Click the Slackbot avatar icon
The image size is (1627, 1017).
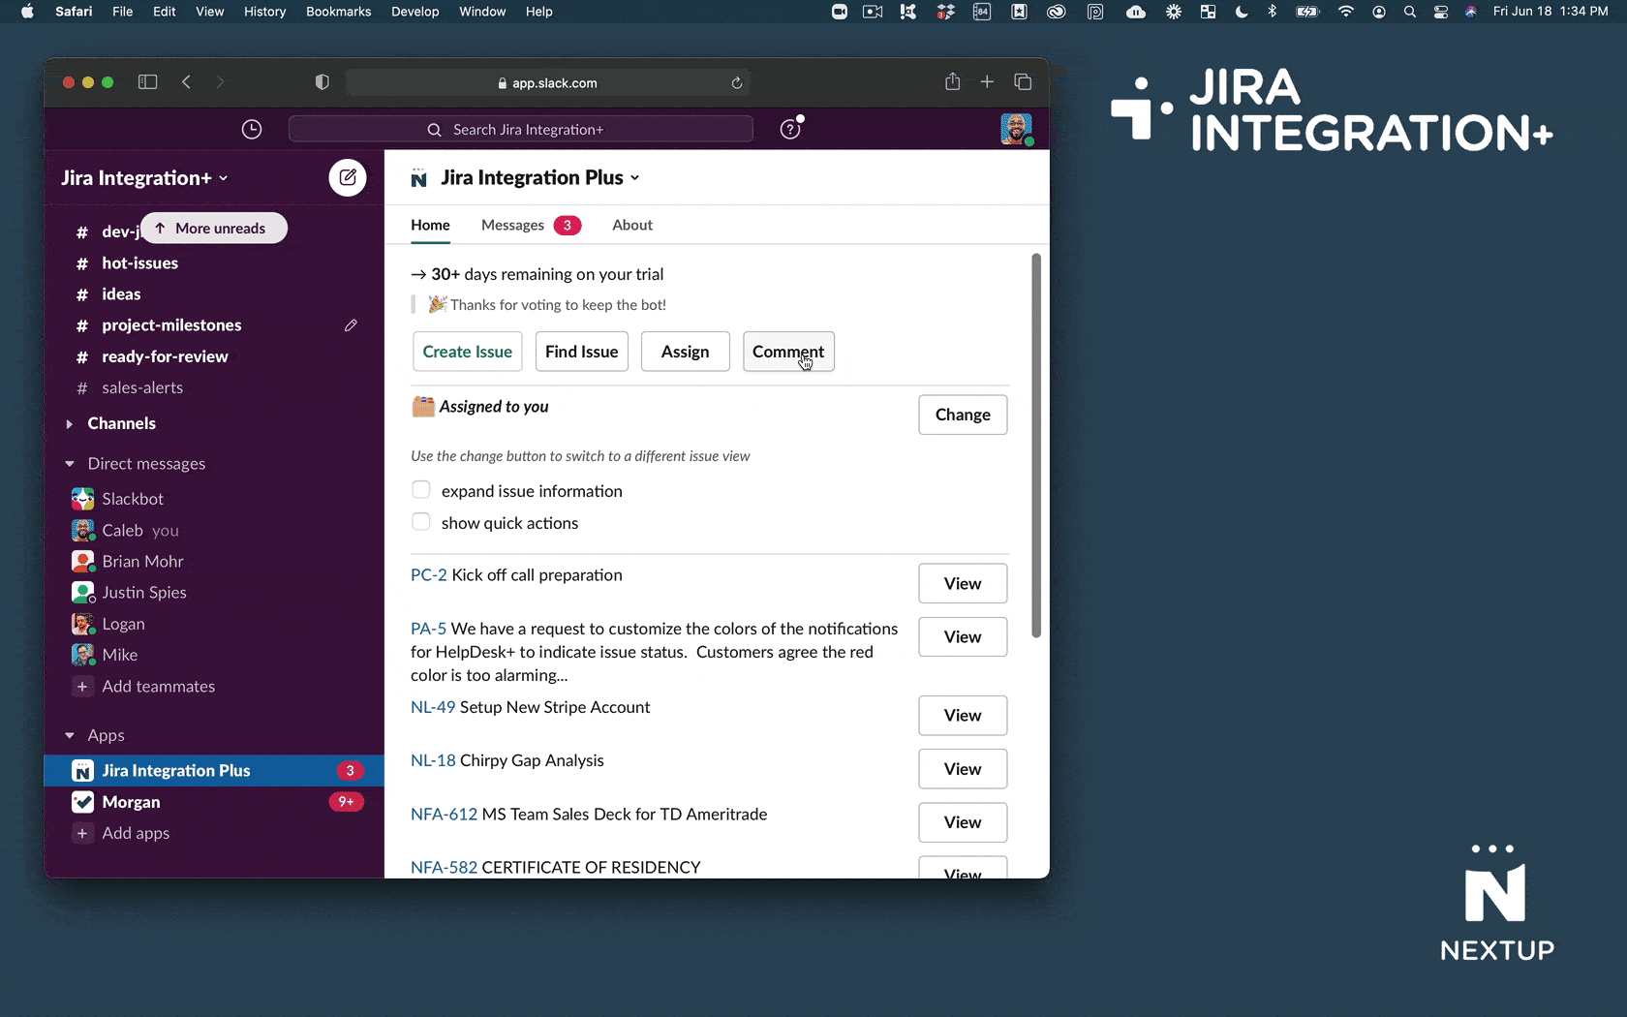click(x=83, y=499)
